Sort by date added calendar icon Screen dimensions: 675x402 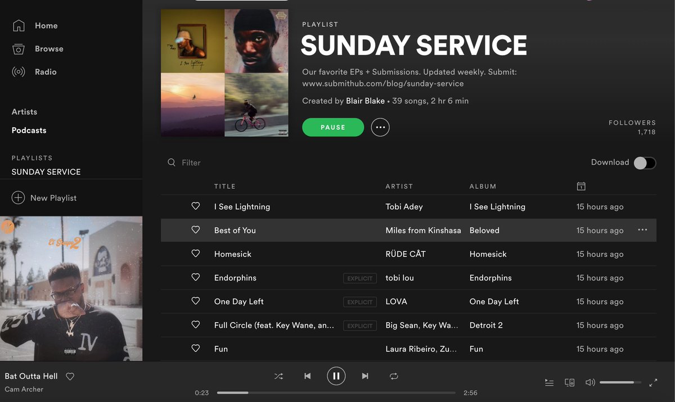coord(581,186)
